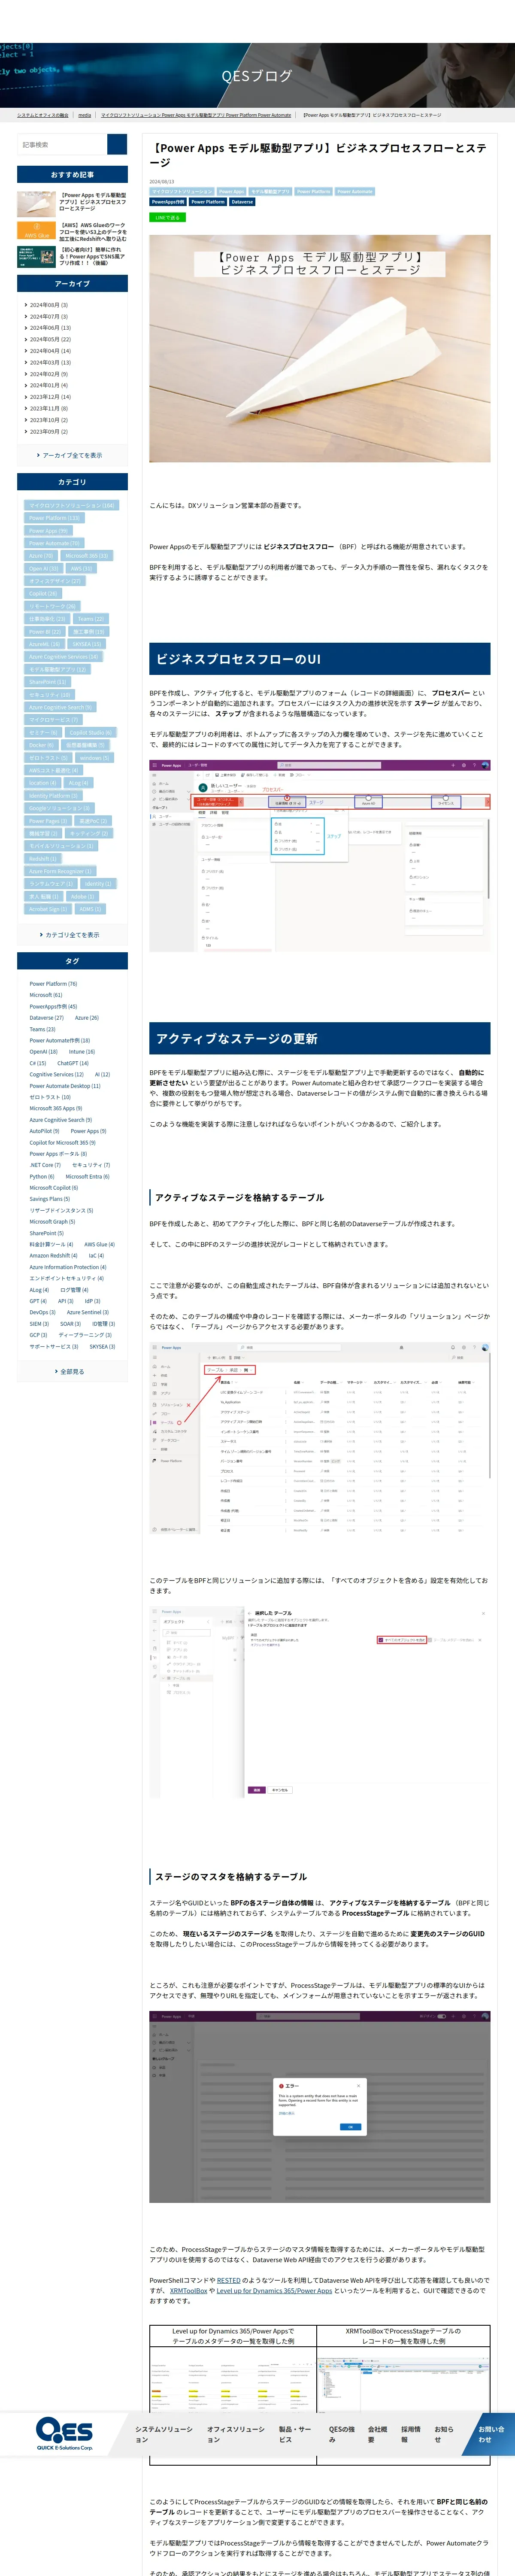Click the hero image with paper airplane
The image size is (515, 2576).
coord(320,348)
